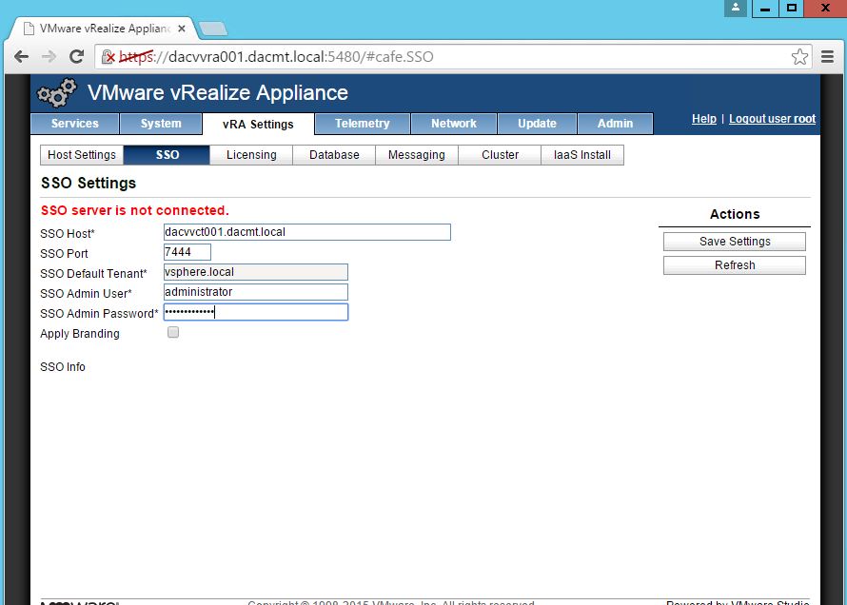847x605 pixels.
Task: Toggle the Apply Branding checkbox
Action: (173, 332)
